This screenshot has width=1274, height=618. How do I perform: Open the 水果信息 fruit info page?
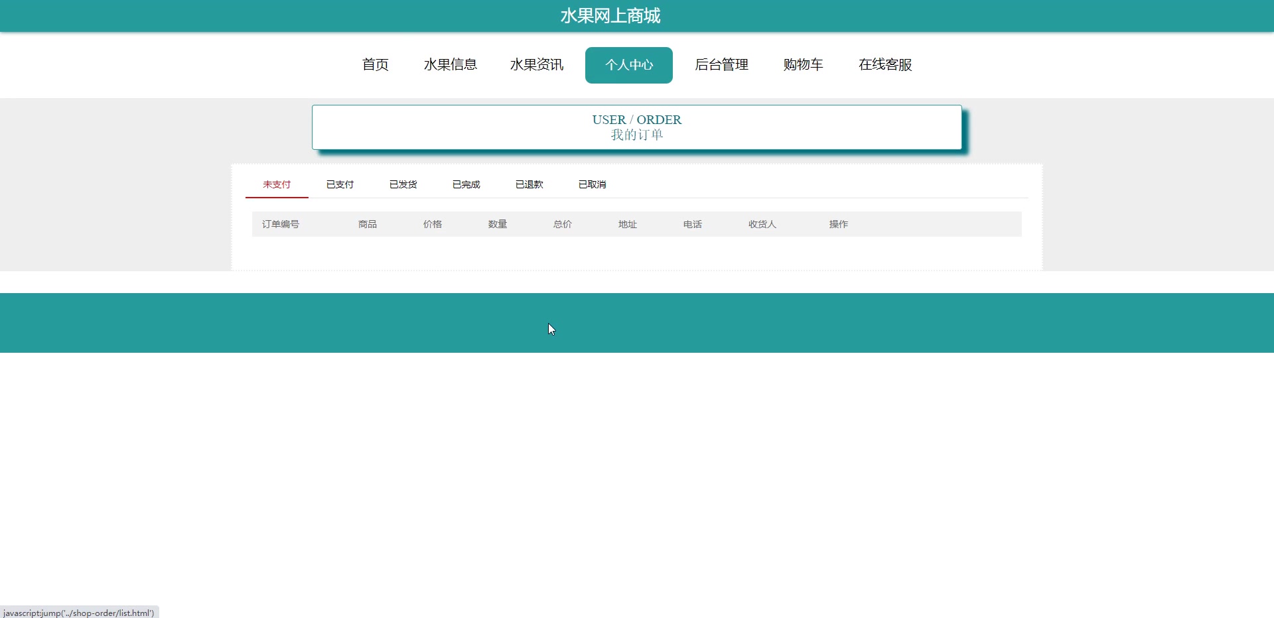(x=451, y=65)
